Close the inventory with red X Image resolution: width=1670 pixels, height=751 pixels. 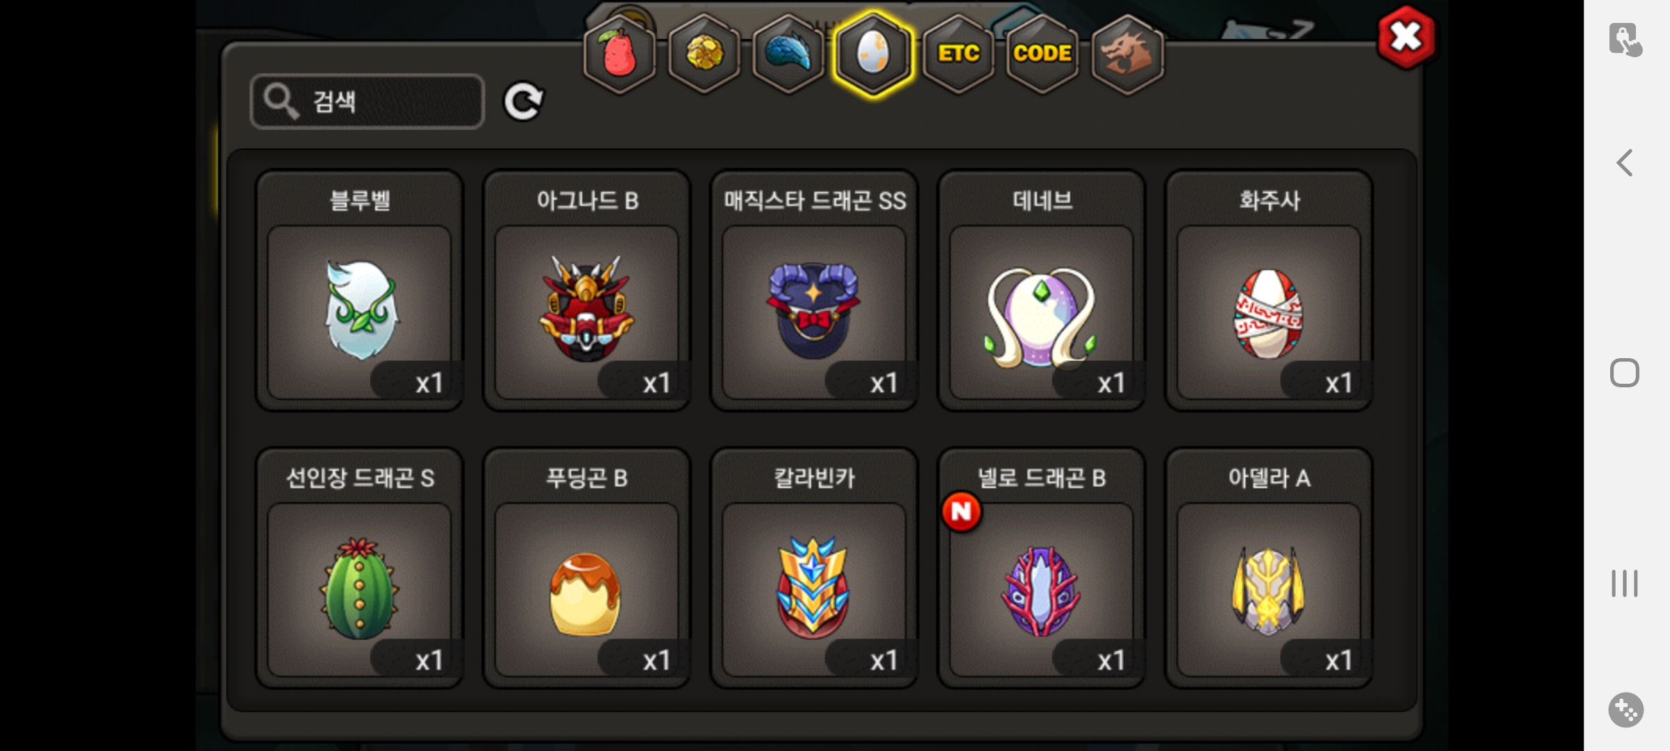[1406, 38]
